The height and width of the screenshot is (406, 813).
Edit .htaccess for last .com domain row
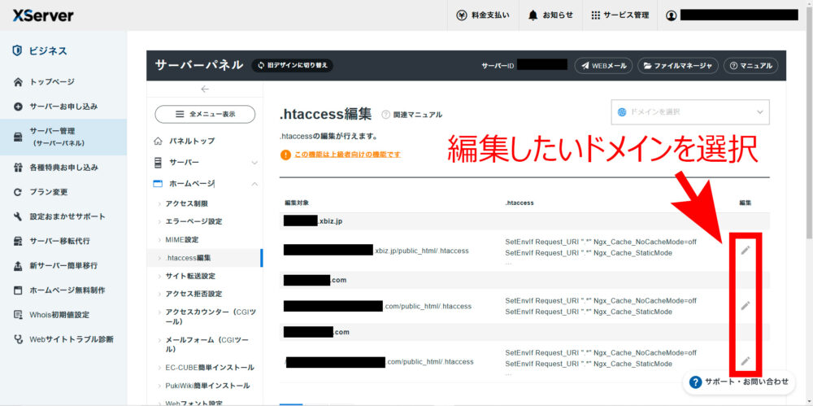coord(745,360)
